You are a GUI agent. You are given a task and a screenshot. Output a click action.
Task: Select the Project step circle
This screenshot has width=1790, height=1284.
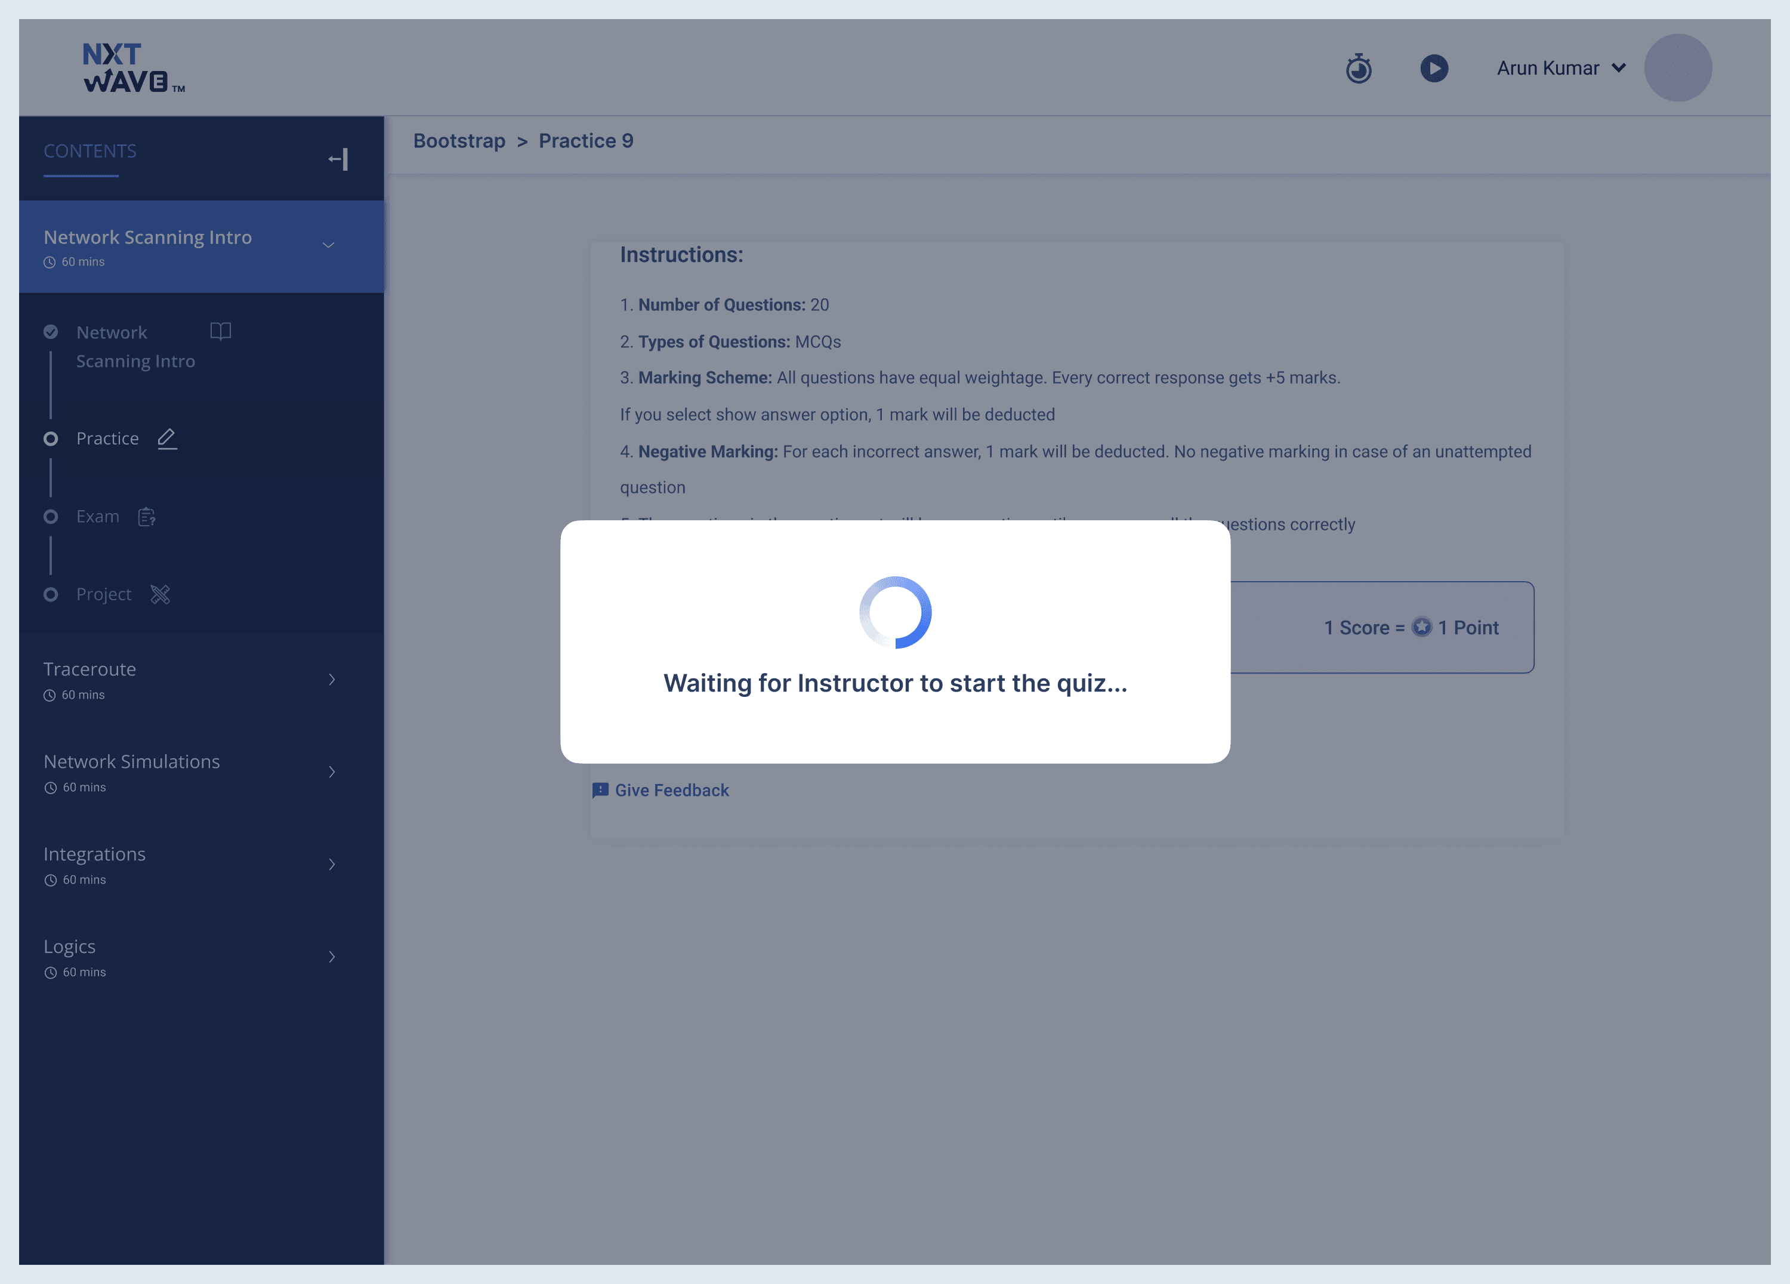pyautogui.click(x=51, y=594)
